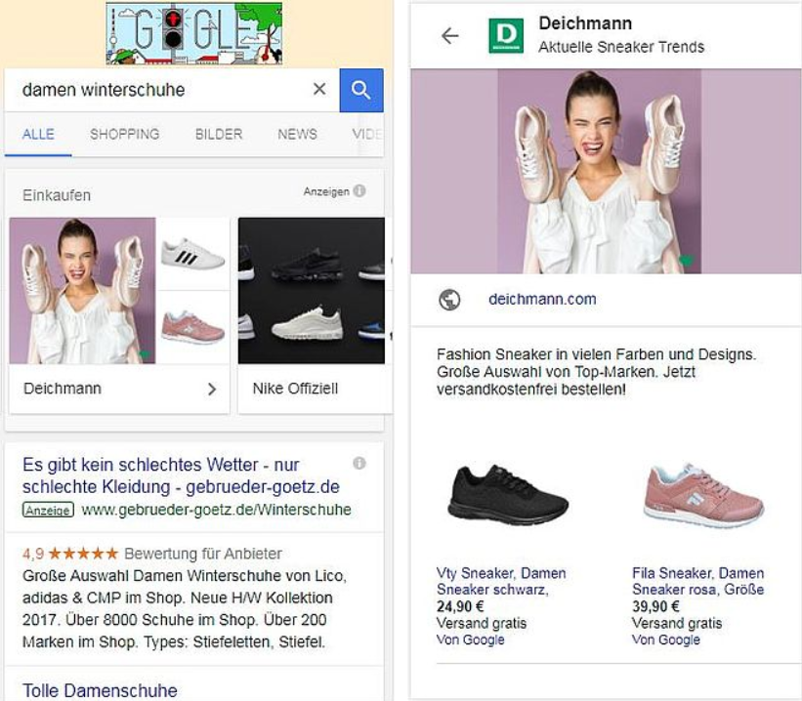
Task: Click the Google doodle logo
Action: click(x=193, y=34)
